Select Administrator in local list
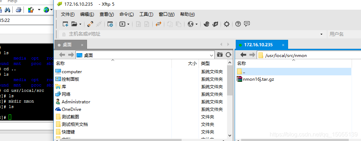This screenshot has height=141, width=361. [x=76, y=102]
